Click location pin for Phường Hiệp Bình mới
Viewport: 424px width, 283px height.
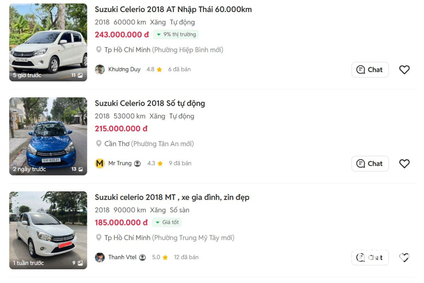coord(99,50)
